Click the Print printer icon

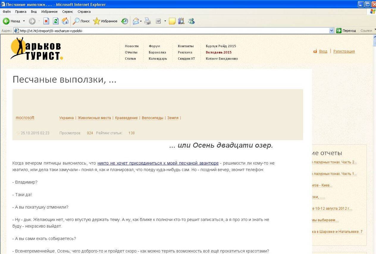tap(148, 21)
